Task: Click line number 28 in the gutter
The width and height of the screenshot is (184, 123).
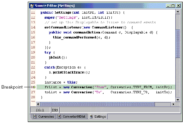Action: click(33, 97)
